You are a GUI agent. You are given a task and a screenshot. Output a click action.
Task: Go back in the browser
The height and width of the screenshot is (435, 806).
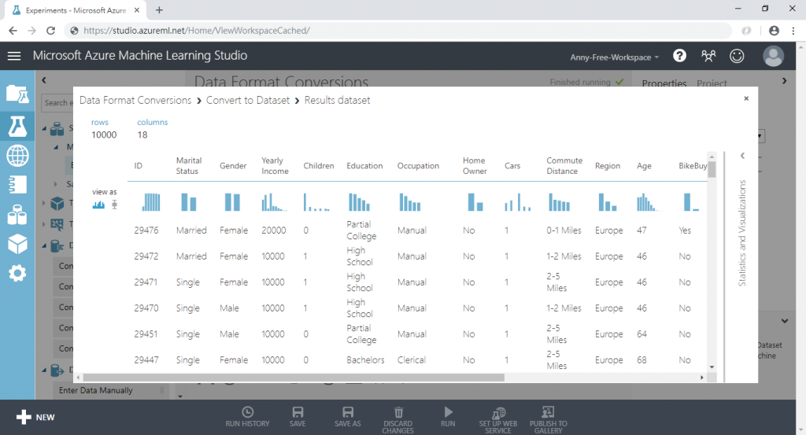point(13,31)
